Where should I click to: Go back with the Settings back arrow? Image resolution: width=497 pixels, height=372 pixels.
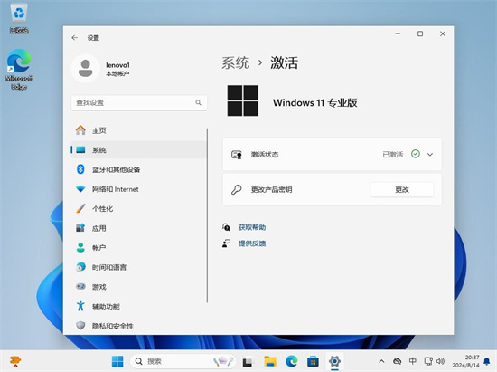(74, 38)
